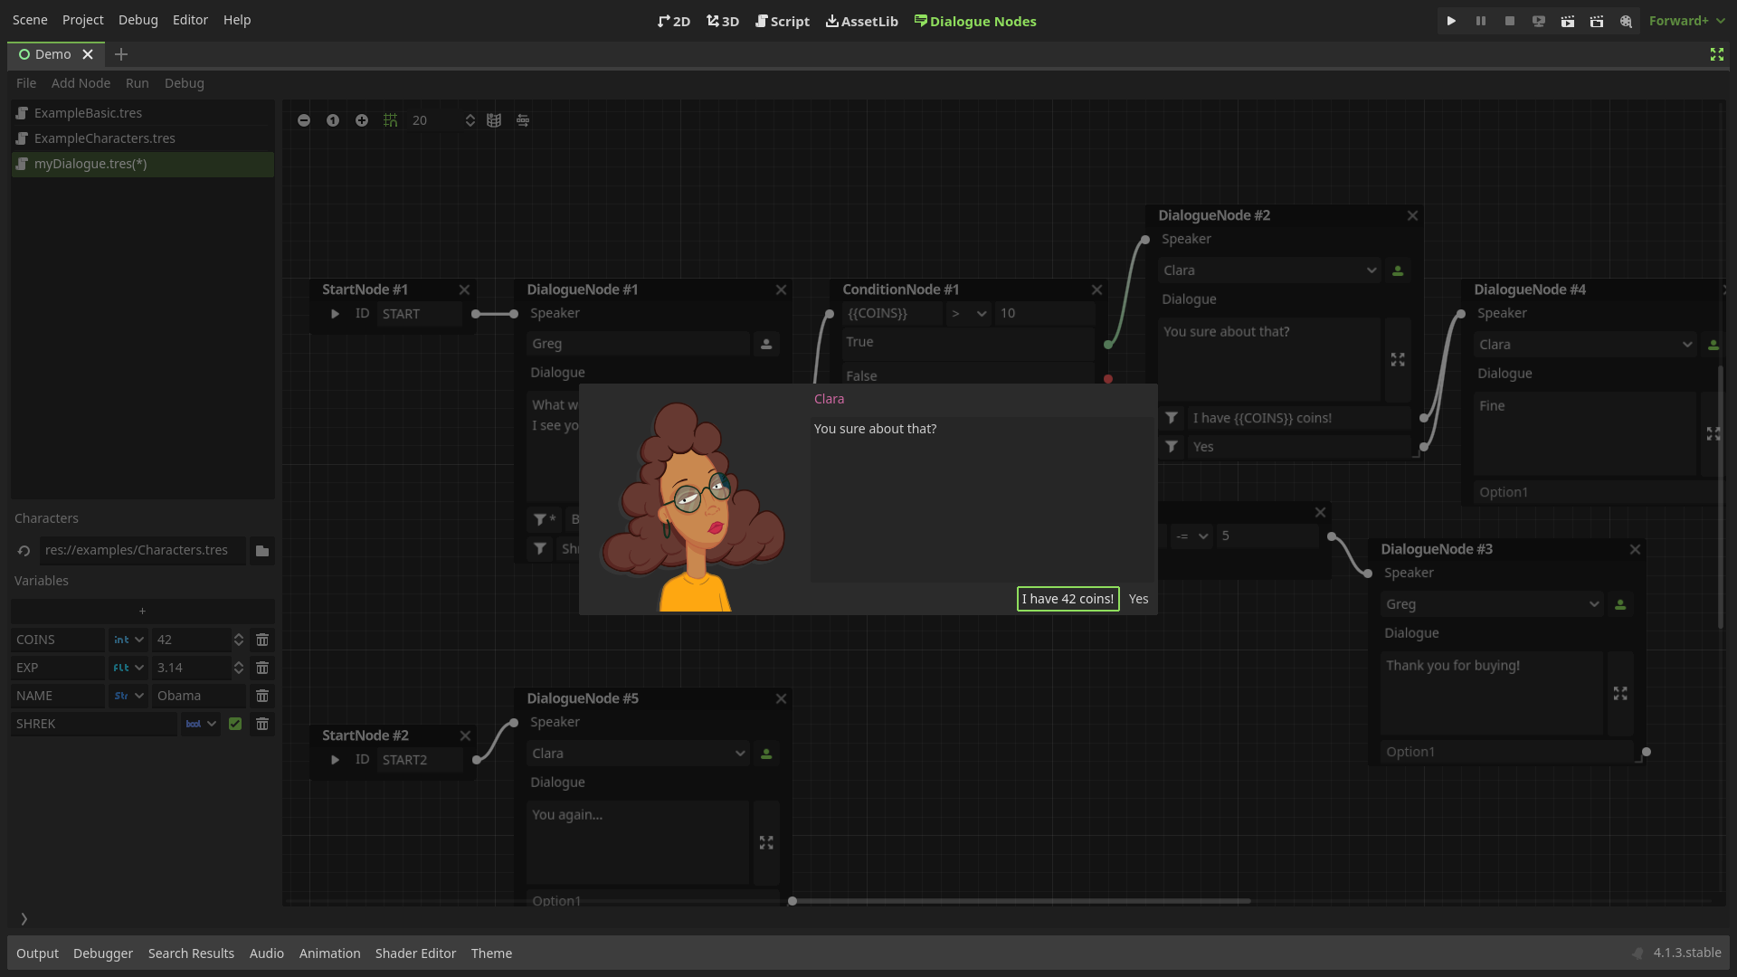Open DialogueNode #5 Clara speaker dropdown
Screen dimensions: 1737x977
638,754
